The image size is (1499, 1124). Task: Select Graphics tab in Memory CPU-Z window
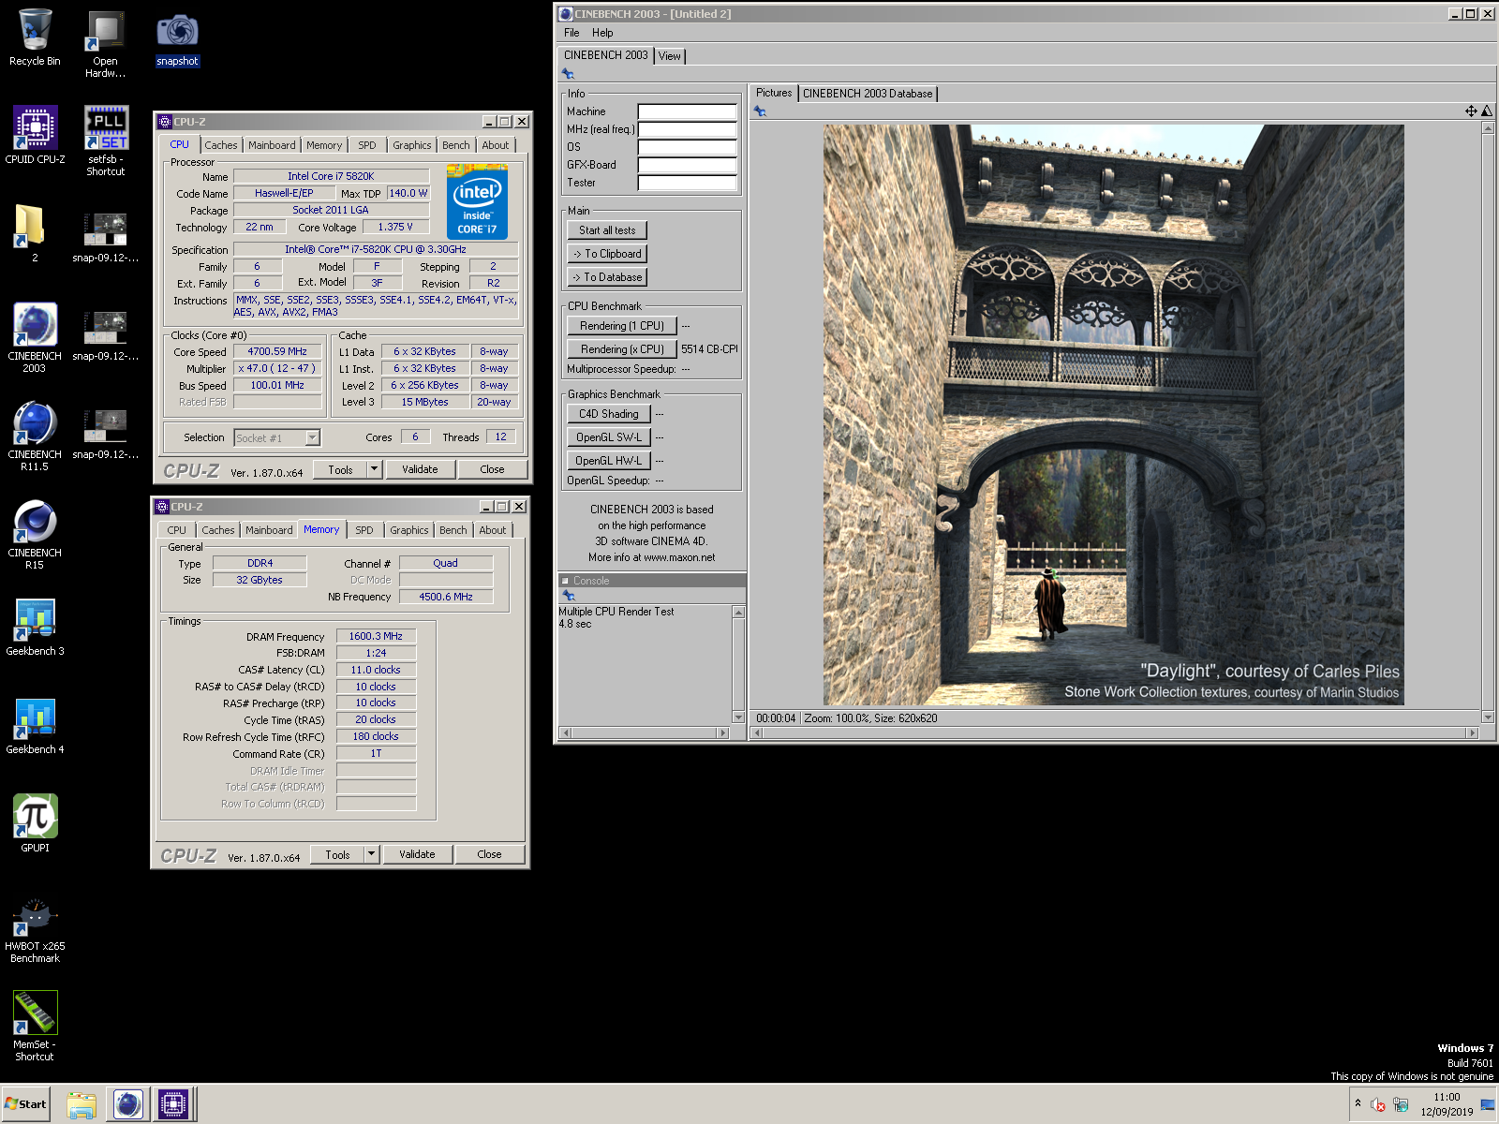409,530
